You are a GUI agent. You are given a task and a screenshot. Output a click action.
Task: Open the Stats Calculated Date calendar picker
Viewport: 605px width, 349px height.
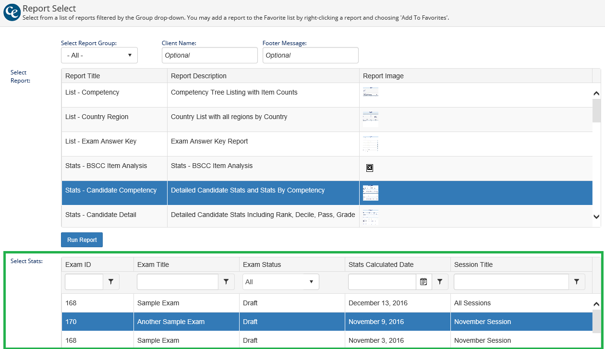[423, 282]
